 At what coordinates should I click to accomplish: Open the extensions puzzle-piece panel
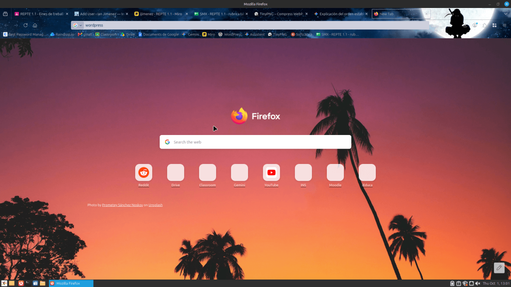485,25
